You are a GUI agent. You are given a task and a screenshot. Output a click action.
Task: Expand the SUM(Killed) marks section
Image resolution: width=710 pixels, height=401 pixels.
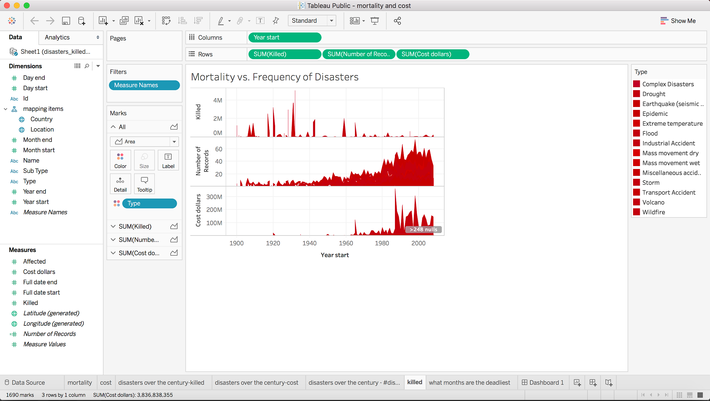coord(113,226)
